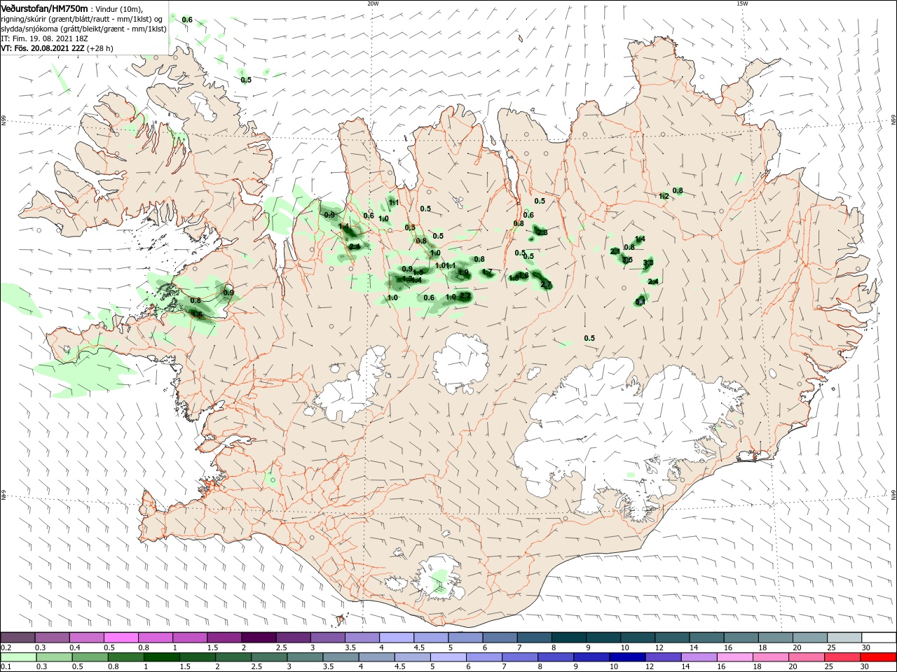Viewport: 897px width, 672px height.
Task: Pick the light periwinkle 4 snow legend swatch
Action: pos(397,638)
